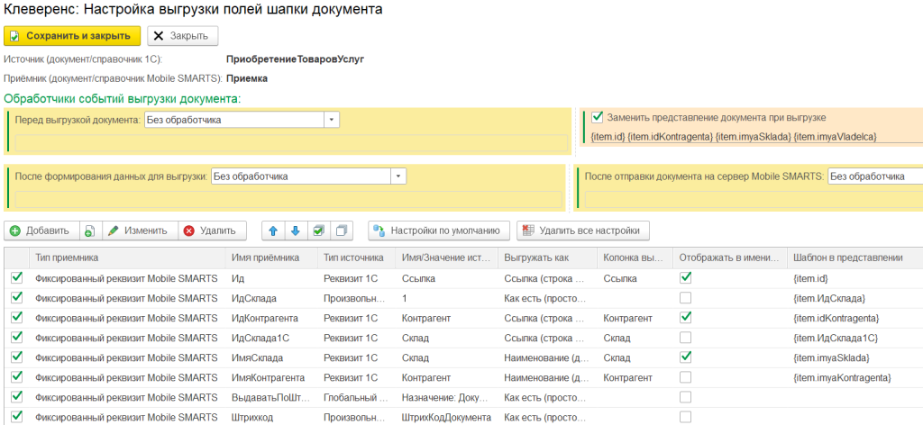Toggle the row-enabled checkbox for ИдСклада1С
923x425 pixels.
[17, 338]
